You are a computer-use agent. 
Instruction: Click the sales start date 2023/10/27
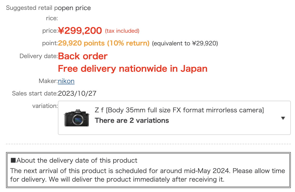click(x=77, y=93)
